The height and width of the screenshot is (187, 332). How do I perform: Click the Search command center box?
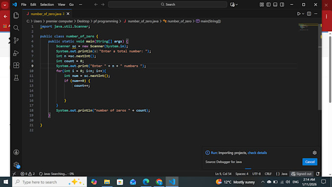click(167, 4)
